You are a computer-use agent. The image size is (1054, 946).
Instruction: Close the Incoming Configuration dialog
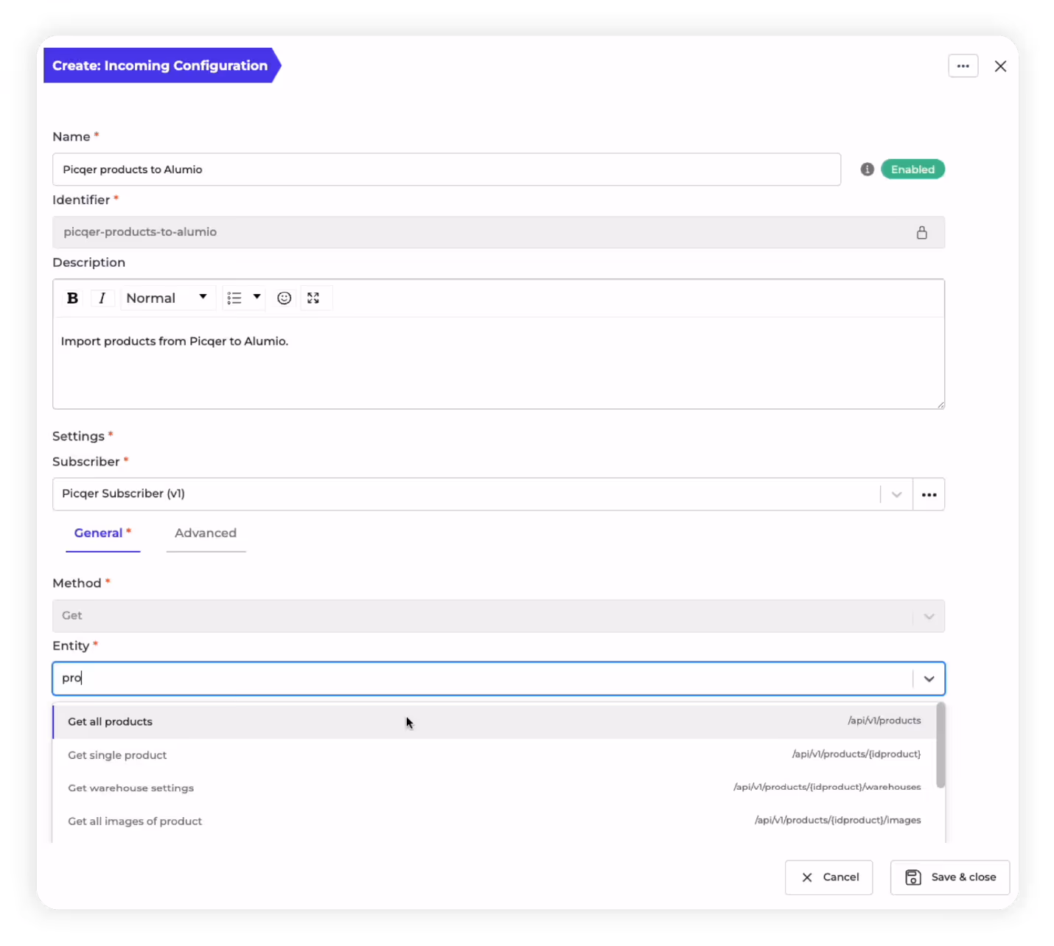[1000, 66]
